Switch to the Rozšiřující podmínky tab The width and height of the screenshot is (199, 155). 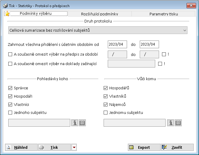pyautogui.click(x=99, y=14)
